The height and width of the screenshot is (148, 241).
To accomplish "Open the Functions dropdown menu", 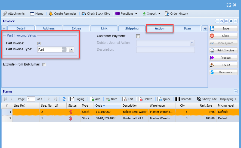I will tap(126, 14).
